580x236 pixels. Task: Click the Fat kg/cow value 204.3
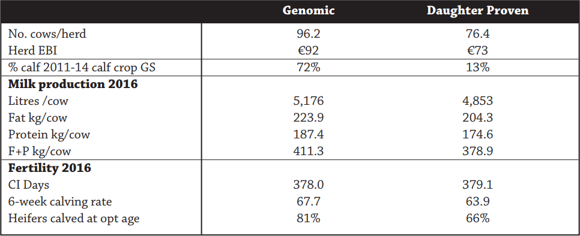477,117
